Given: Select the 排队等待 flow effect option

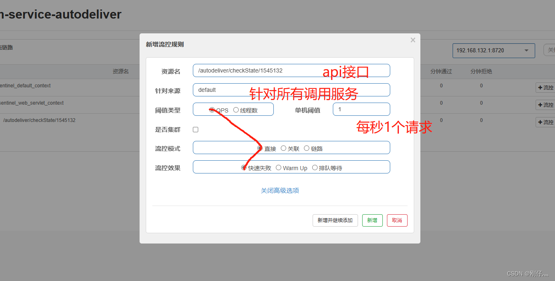Looking at the screenshot, I should point(314,168).
